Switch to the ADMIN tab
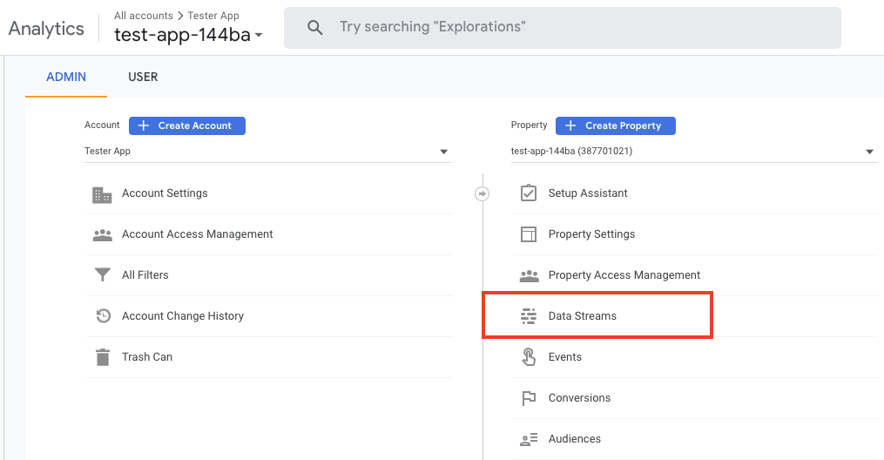This screenshot has height=460, width=884. coord(66,78)
